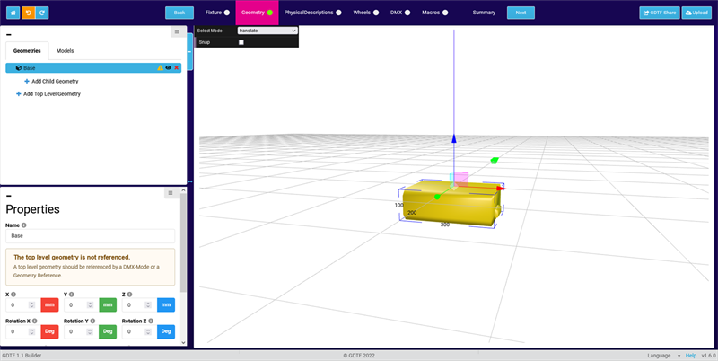Collapse the Properties panel with minus
Viewport: 718px width, 361px height.
pos(9,196)
